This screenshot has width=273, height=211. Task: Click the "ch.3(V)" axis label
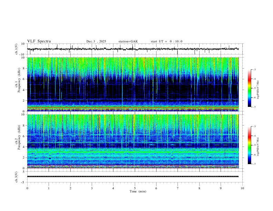pyautogui.click(x=17, y=177)
